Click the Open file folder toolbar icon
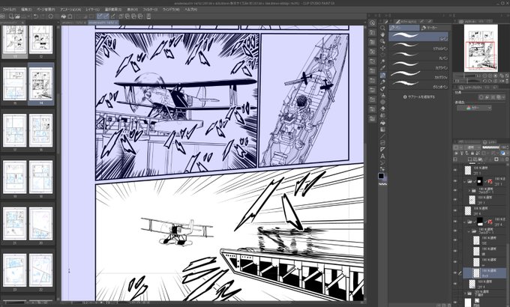The image size is (510, 307). coord(17,16)
